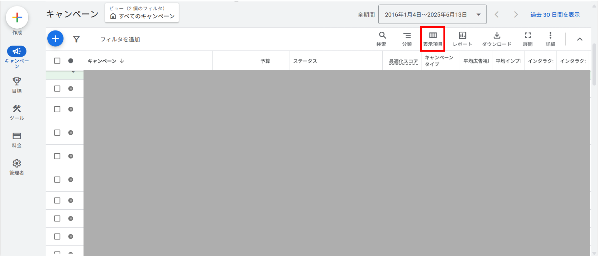Open paused status icon in fifth row
Image resolution: width=598 pixels, height=256 pixels.
pos(71,179)
